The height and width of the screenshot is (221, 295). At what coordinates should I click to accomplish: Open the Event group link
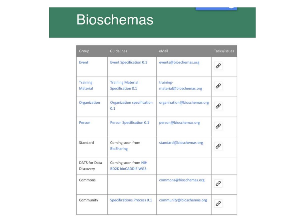(x=84, y=62)
